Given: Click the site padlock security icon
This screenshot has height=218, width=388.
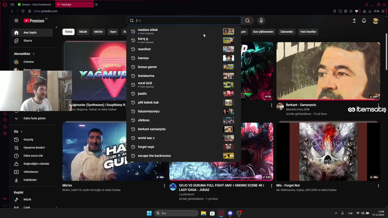Looking at the screenshot, I should point(29,11).
